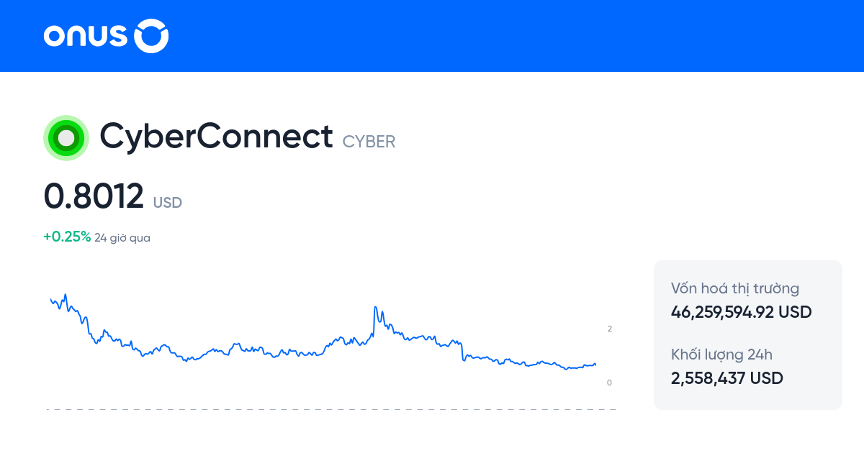
Task: Click the 'Vốn hoá thị trường' label
Action: click(x=734, y=288)
